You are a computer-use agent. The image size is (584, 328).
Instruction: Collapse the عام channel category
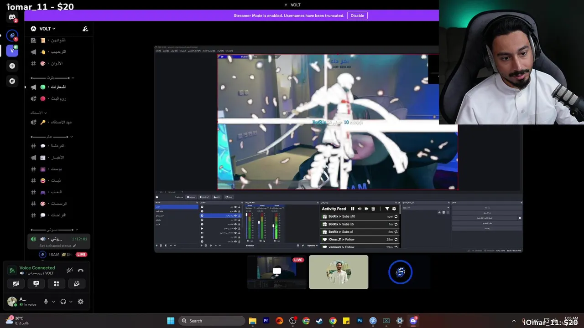[x=52, y=137]
